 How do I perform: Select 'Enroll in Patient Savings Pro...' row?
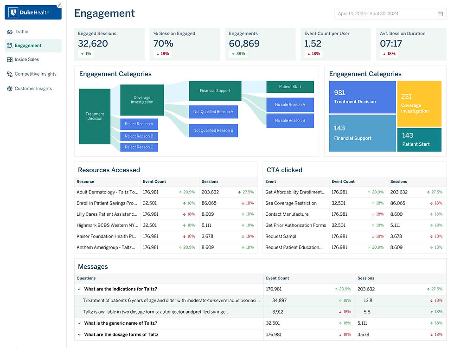tap(166, 203)
